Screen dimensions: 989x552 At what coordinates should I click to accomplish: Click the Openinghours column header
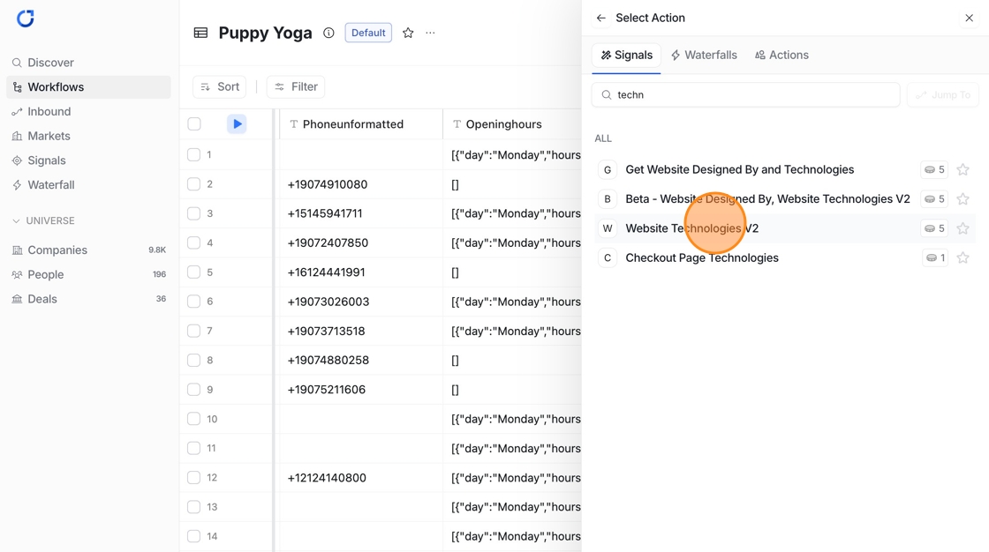[512, 124]
